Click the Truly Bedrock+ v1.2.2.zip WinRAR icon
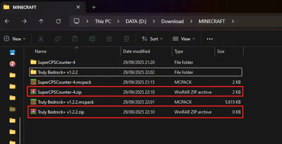Viewport: 282px width, 144px height. click(x=33, y=112)
